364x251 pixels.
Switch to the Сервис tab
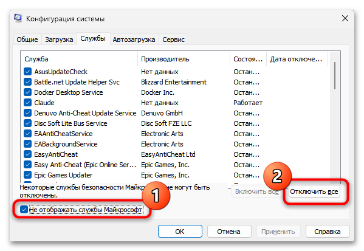click(x=173, y=40)
